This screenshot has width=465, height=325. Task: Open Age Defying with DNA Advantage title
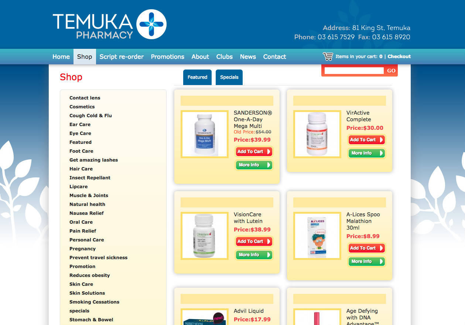click(x=363, y=317)
